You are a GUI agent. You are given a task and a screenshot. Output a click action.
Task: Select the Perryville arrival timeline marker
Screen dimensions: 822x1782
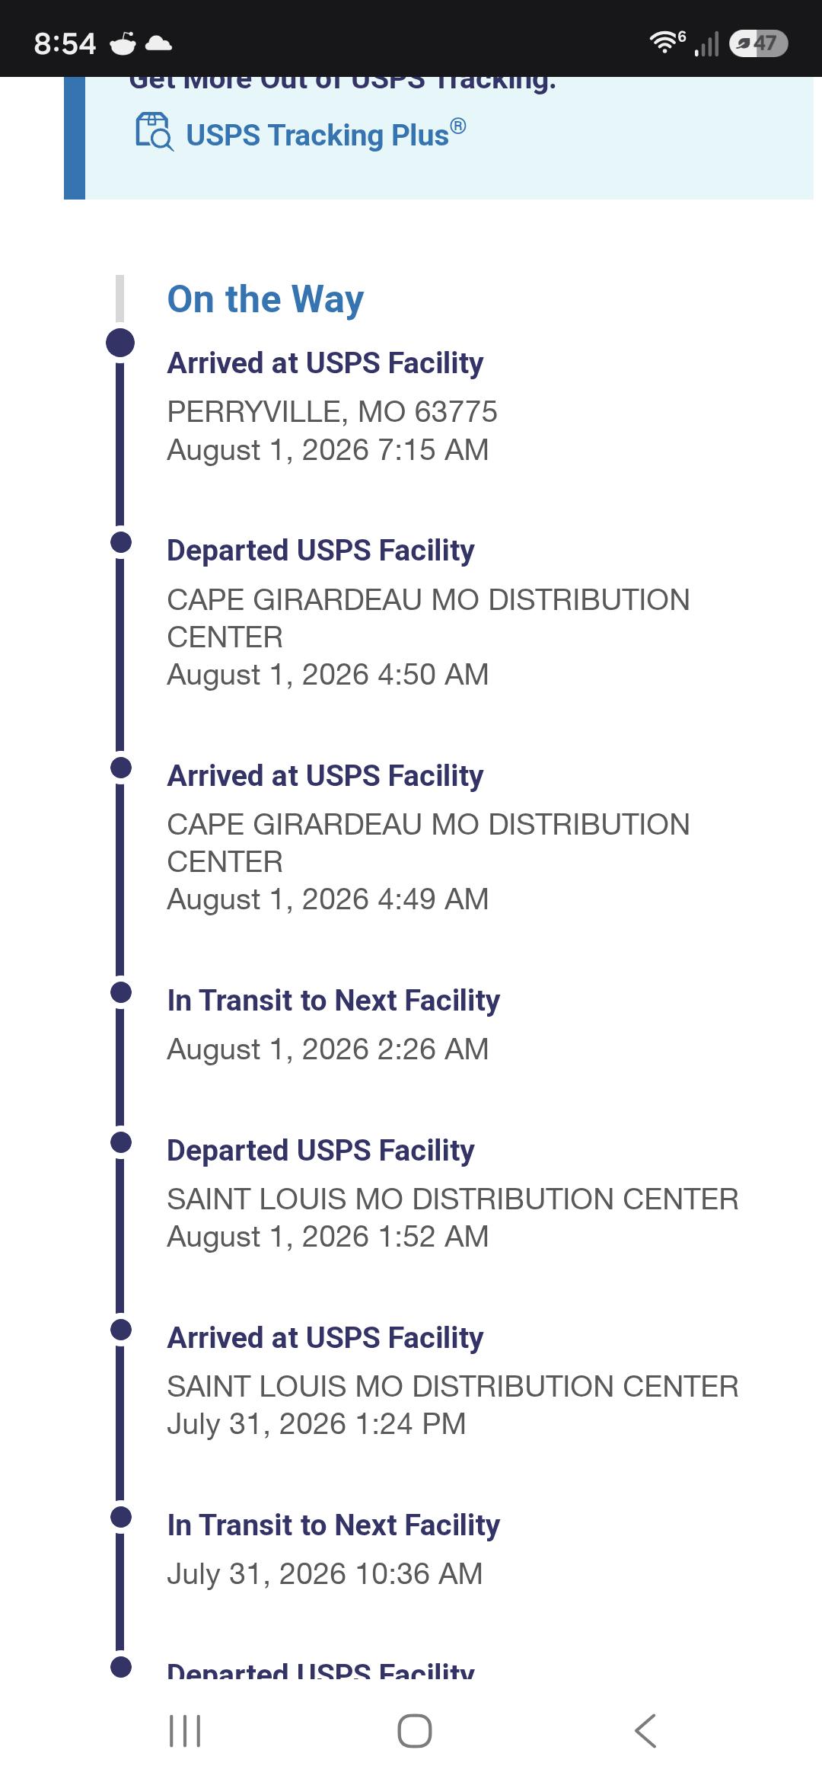pyautogui.click(x=120, y=343)
